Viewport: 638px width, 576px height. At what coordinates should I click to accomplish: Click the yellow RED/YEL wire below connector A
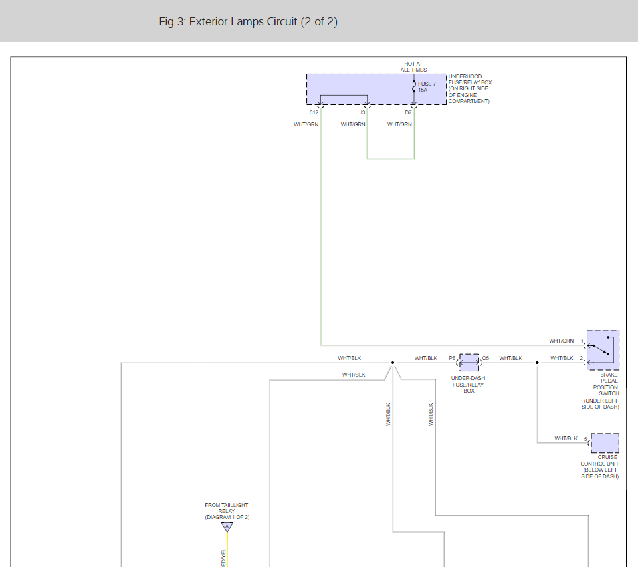(x=227, y=551)
